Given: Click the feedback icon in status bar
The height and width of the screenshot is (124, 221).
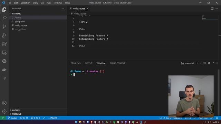Looking at the screenshot, I should click(x=211, y=118).
